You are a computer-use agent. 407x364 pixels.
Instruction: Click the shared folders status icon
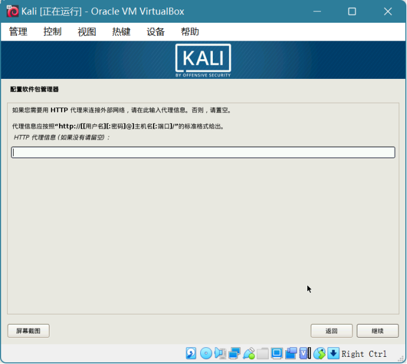point(263,353)
